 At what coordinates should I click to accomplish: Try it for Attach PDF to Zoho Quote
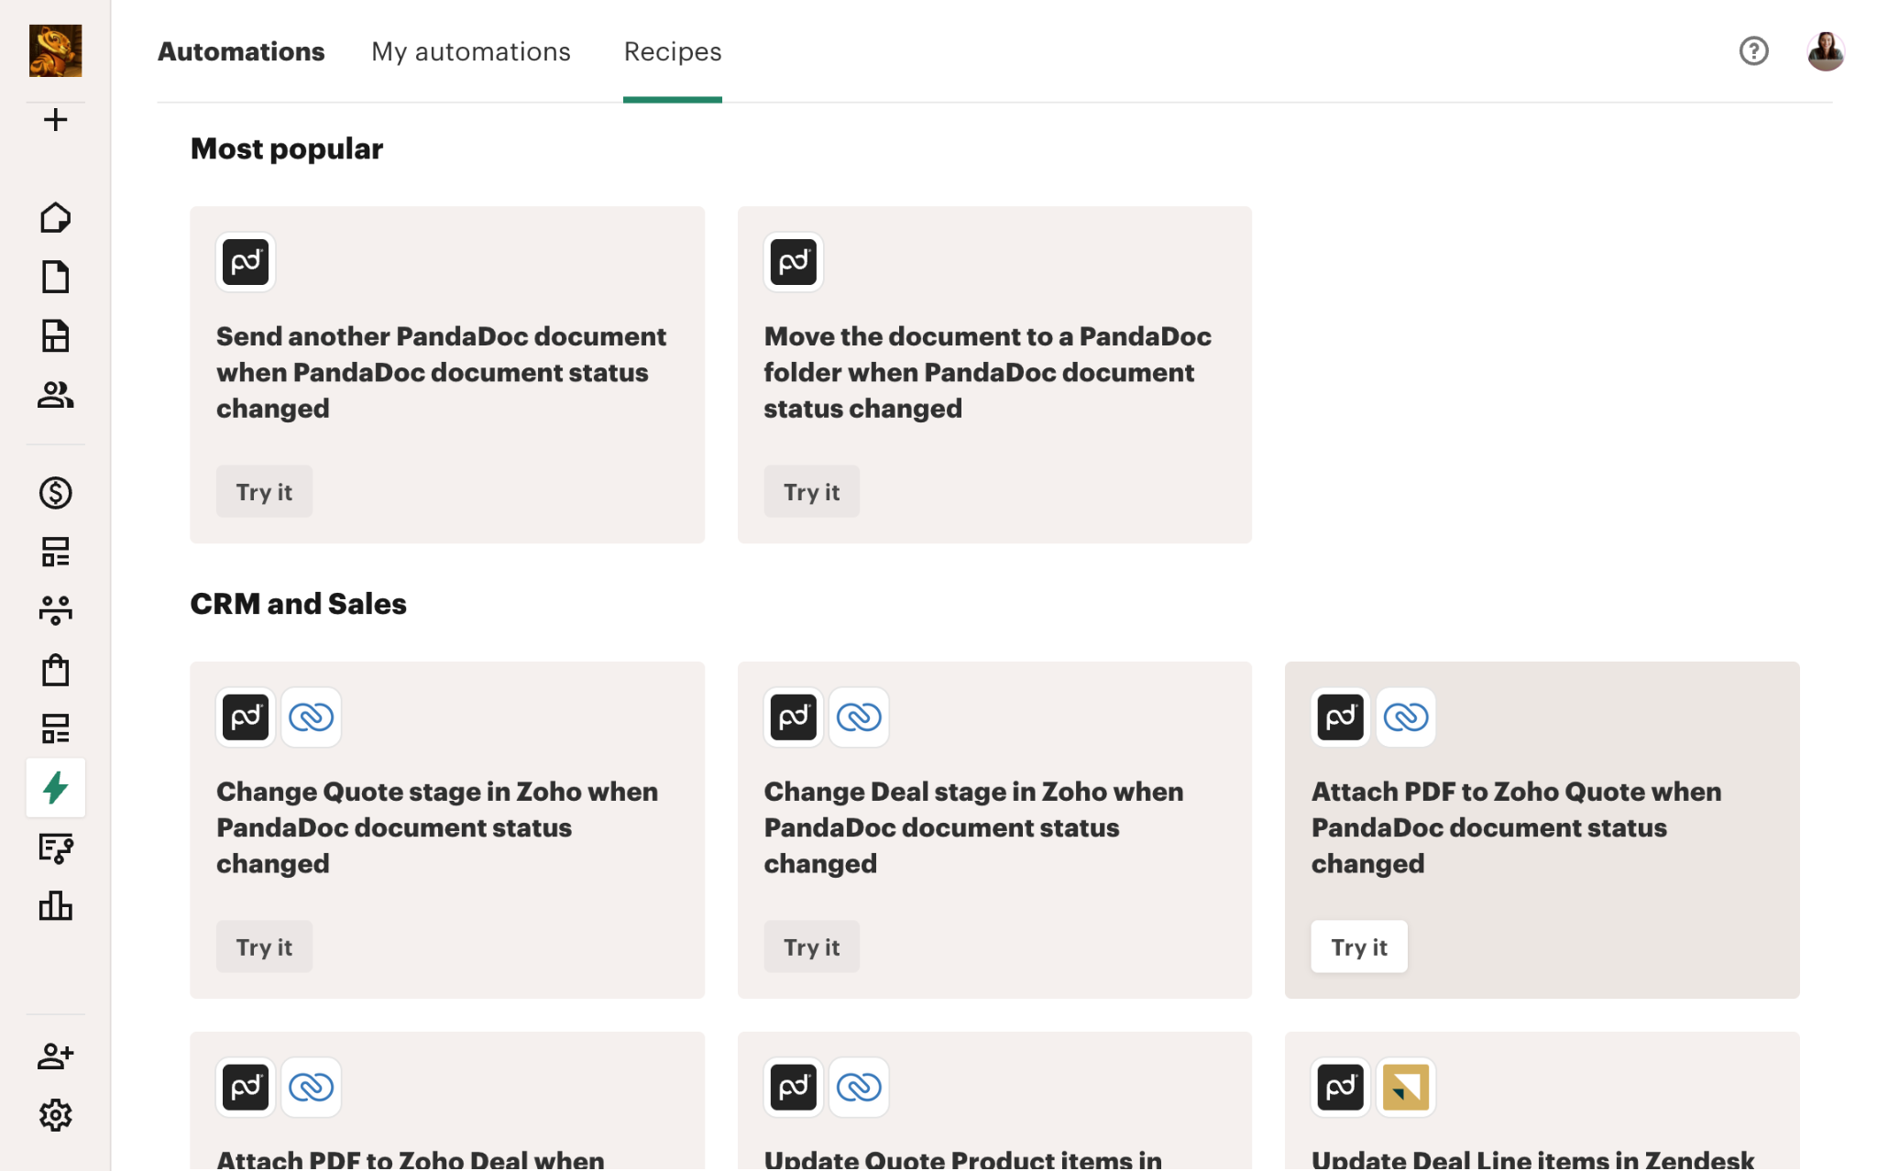pos(1358,947)
